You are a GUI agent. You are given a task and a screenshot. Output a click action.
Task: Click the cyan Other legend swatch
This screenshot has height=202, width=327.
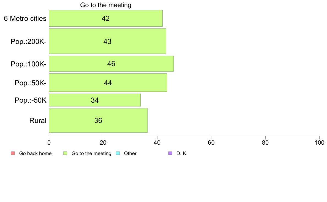pyautogui.click(x=118, y=153)
